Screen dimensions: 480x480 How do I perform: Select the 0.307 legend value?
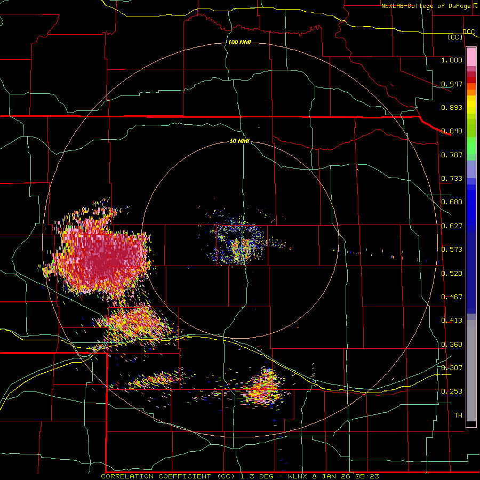point(452,368)
